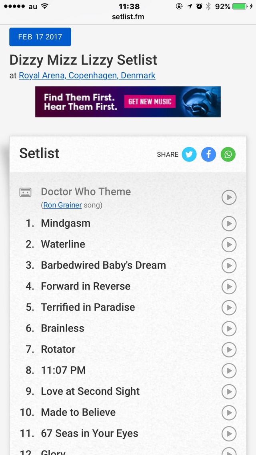The height and width of the screenshot is (455, 256).
Task: Share the setlist on Twitter
Action: pos(189,154)
